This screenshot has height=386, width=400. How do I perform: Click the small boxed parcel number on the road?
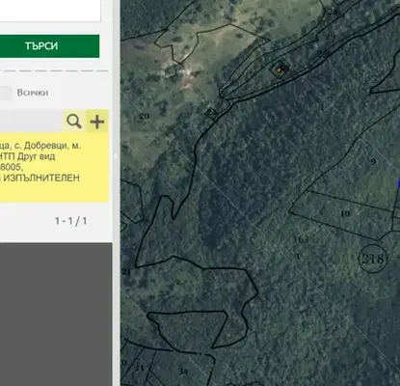211,114
